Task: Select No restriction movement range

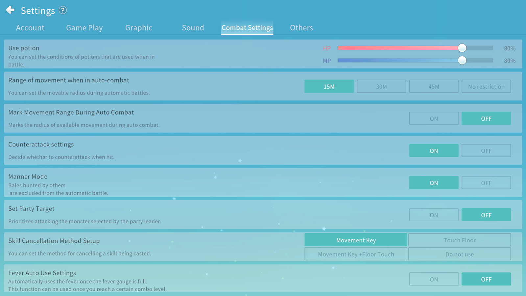Action: point(486,87)
